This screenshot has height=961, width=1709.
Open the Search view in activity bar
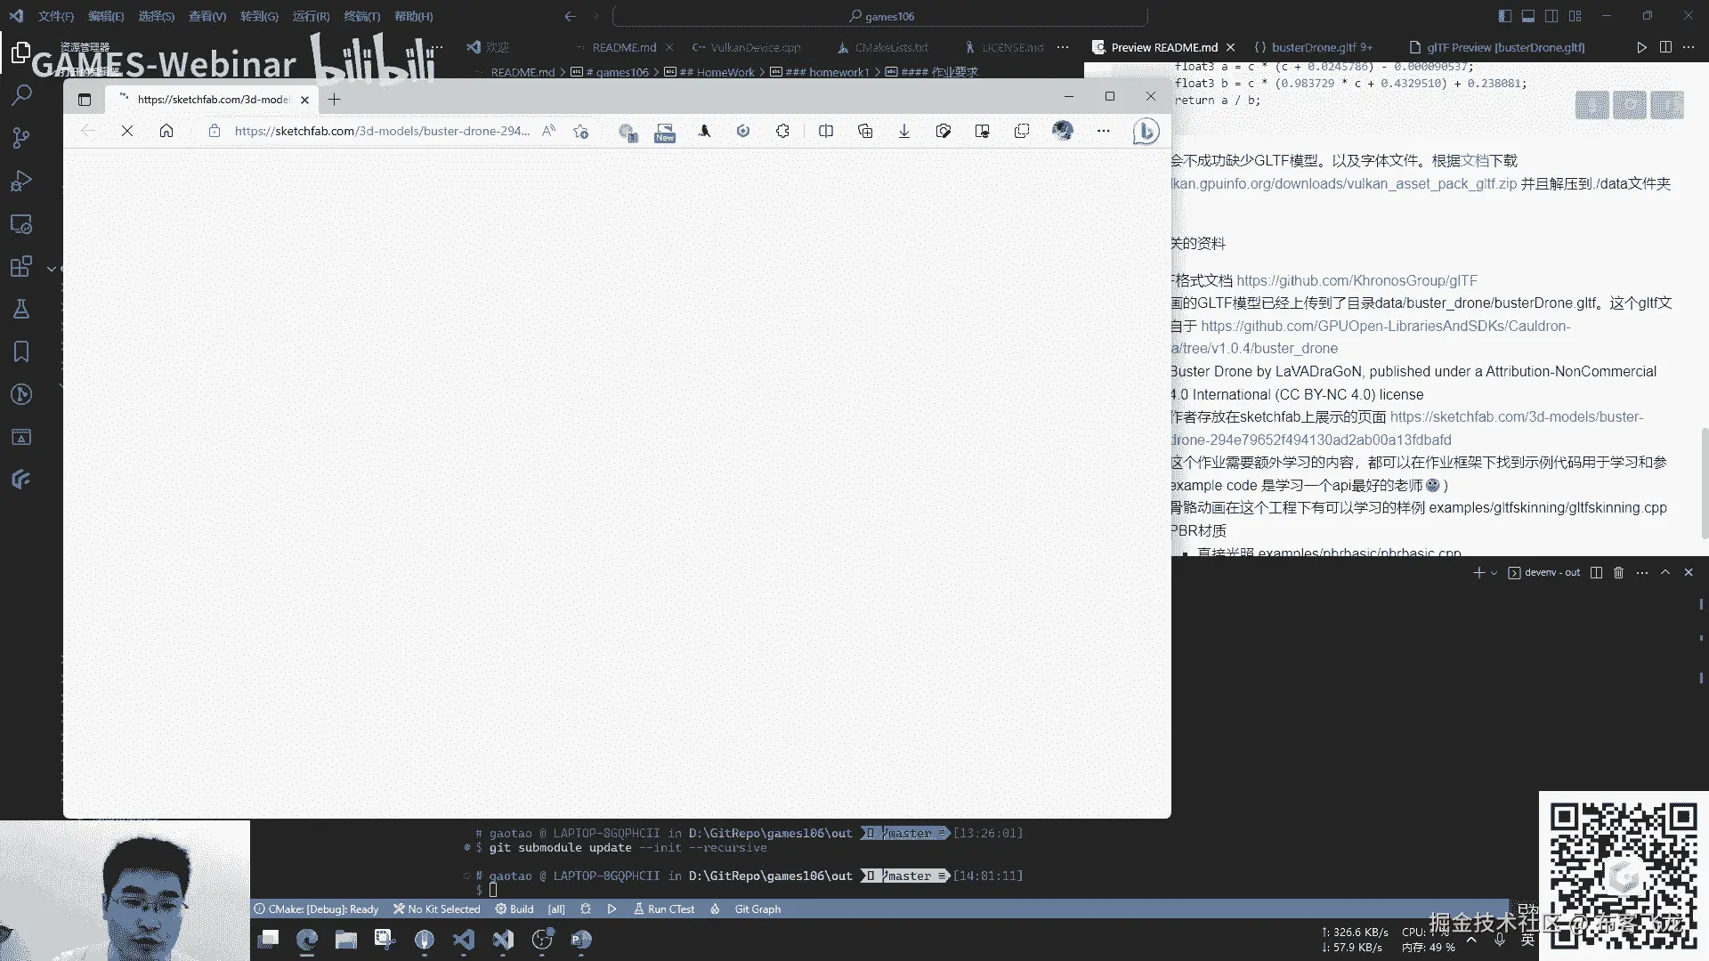[21, 94]
